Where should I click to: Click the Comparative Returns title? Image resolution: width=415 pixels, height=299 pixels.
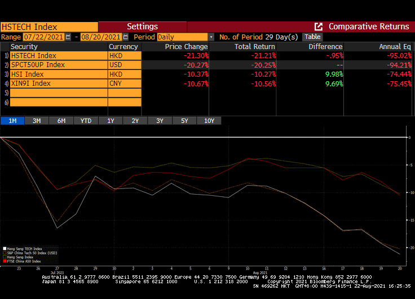pos(369,27)
